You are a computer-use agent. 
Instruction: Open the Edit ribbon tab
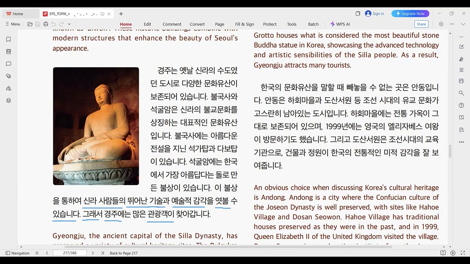pos(147,24)
